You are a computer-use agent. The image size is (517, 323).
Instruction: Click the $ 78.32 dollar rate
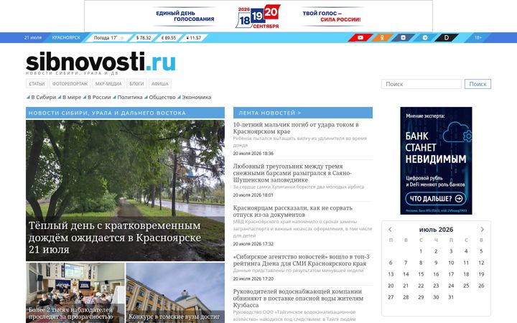(144, 38)
